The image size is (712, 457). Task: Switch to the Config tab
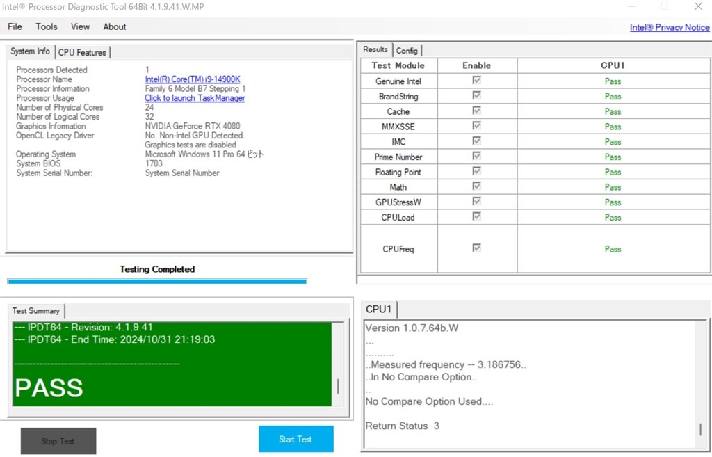tap(407, 50)
